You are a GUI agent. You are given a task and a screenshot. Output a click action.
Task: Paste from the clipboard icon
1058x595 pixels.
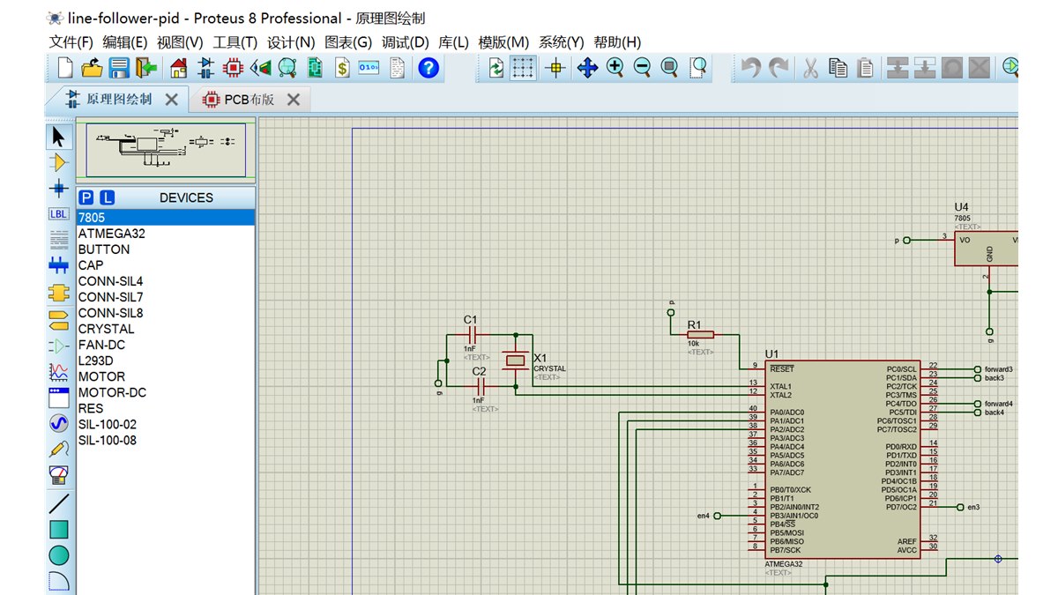pos(867,68)
